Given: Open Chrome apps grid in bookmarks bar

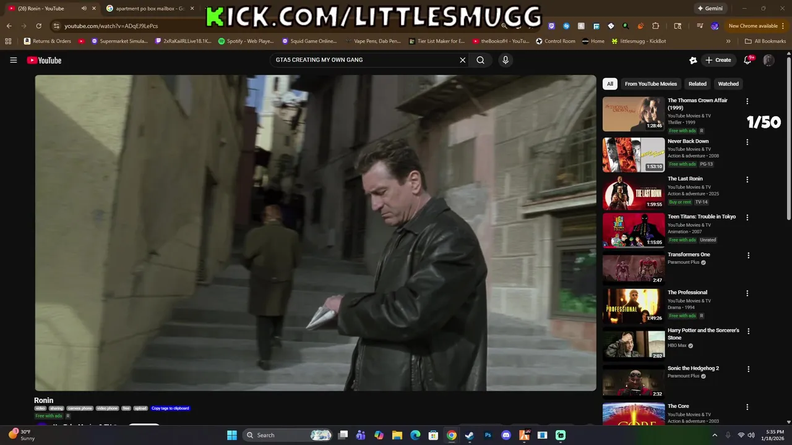Looking at the screenshot, I should pos(8,41).
